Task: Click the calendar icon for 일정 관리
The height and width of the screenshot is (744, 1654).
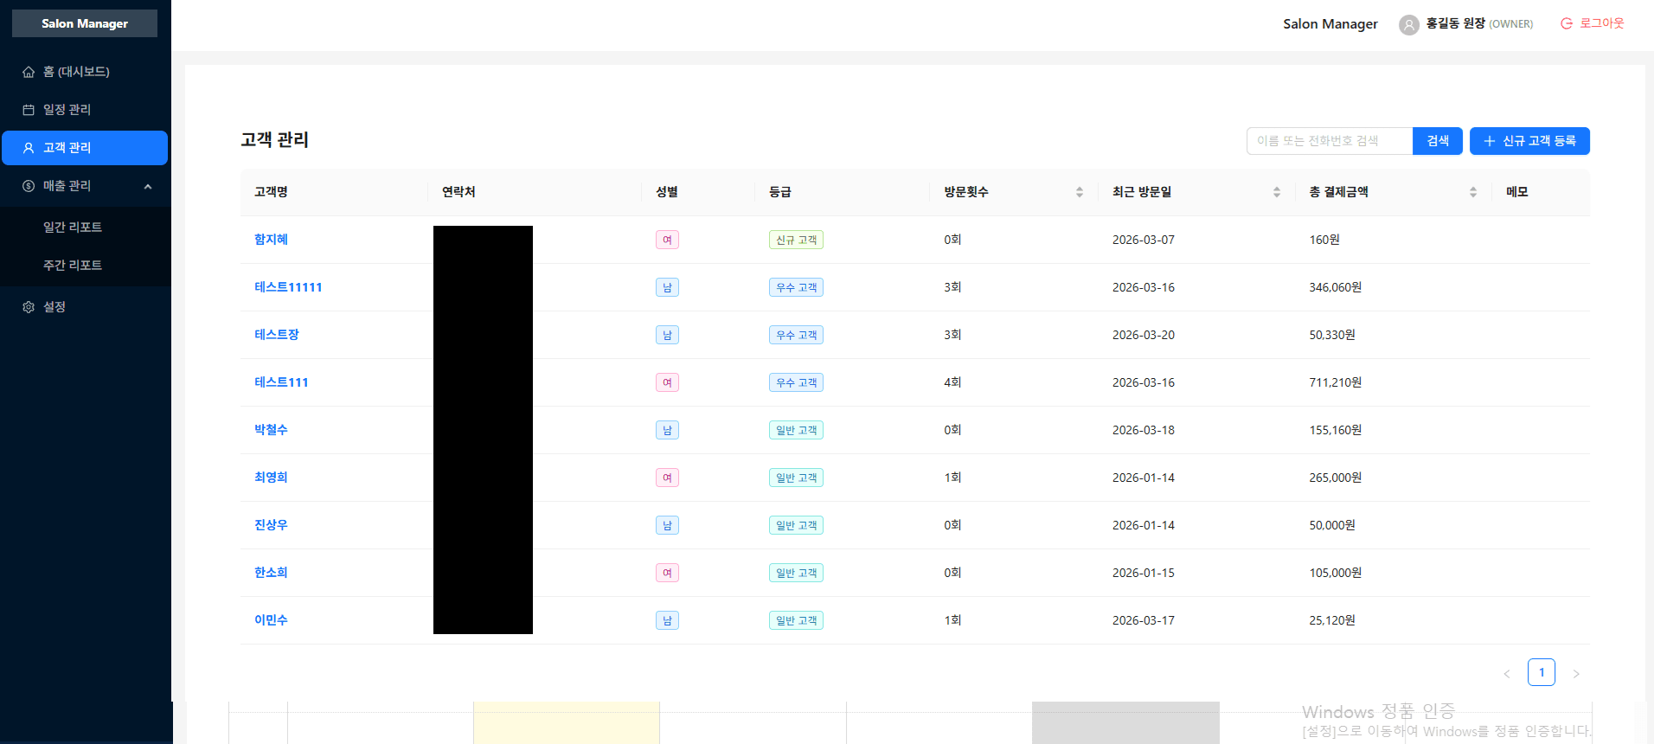Action: click(x=29, y=110)
